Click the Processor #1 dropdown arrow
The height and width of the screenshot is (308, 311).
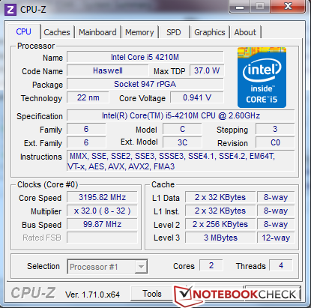141,267
